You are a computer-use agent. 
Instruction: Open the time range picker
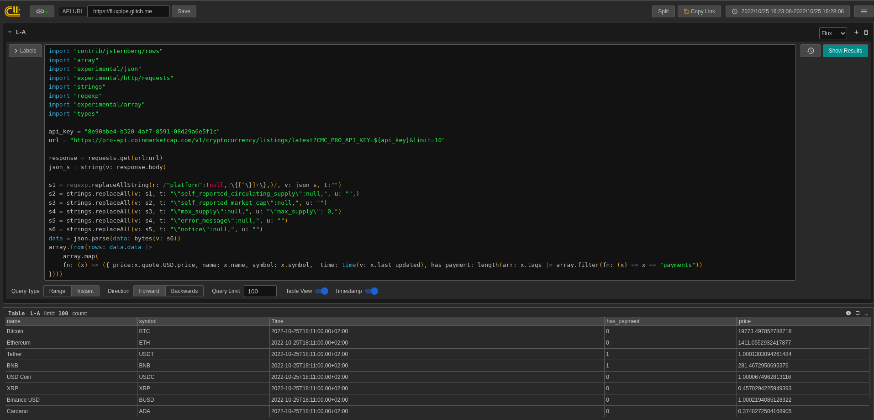click(x=787, y=11)
